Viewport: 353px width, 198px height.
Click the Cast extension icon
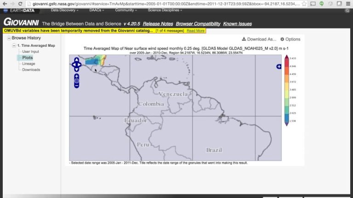[313, 4]
